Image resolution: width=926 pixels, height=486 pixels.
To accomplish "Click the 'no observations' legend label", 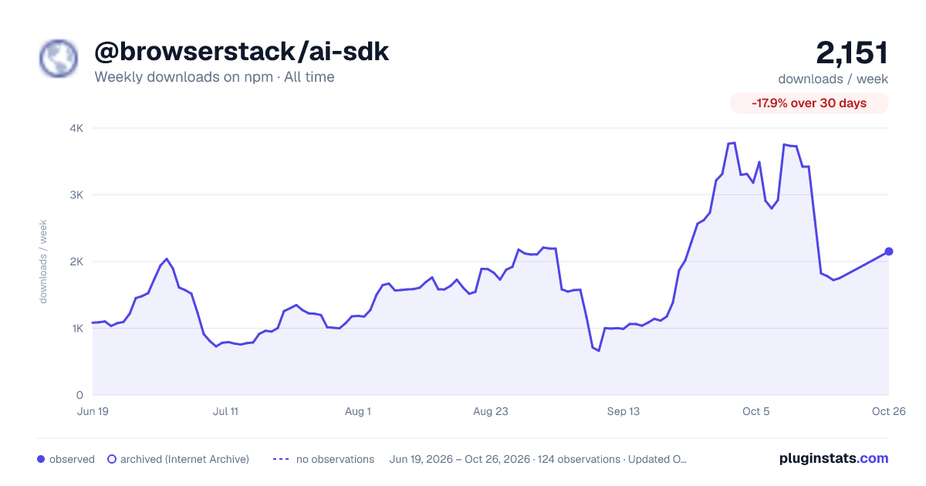I will click(x=335, y=459).
